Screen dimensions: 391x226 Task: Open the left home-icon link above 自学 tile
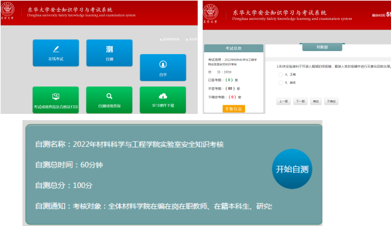170,39
